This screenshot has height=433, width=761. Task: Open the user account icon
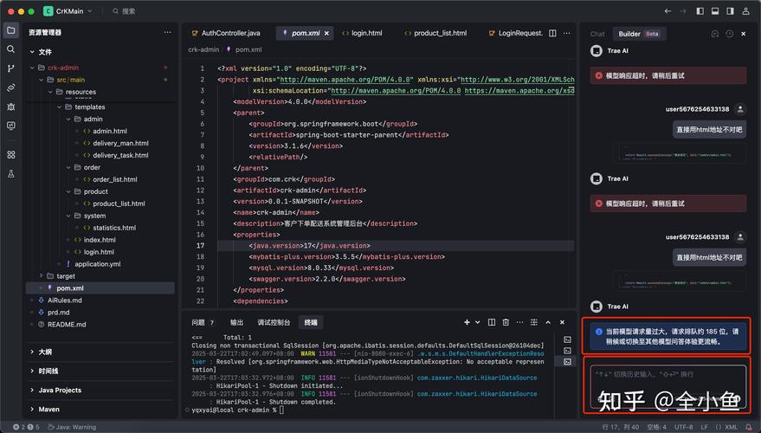click(745, 10)
